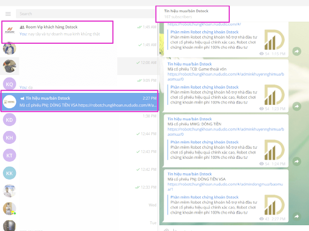Open the KH contact chat
The height and width of the screenshot is (231, 309).
[x=79, y=138]
